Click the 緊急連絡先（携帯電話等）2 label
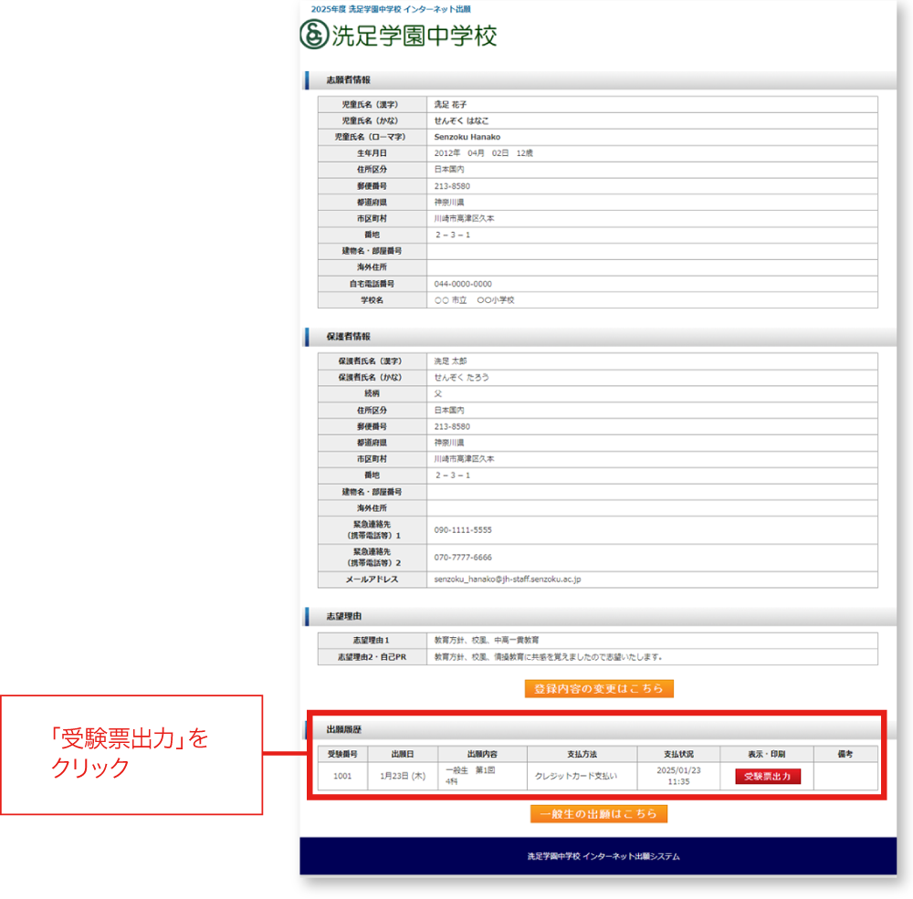The image size is (913, 899). tap(373, 558)
